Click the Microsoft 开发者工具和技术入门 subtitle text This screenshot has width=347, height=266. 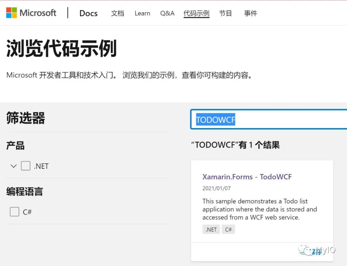129,75
